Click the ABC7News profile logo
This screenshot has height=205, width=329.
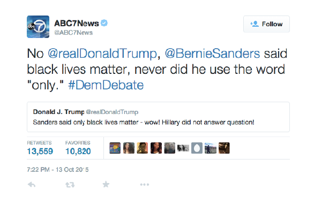(38, 27)
